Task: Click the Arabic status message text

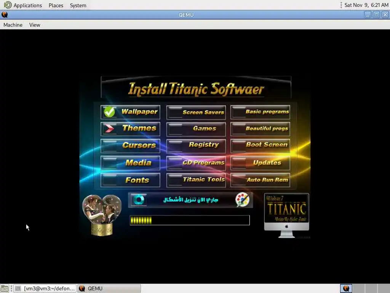Action: click(190, 200)
